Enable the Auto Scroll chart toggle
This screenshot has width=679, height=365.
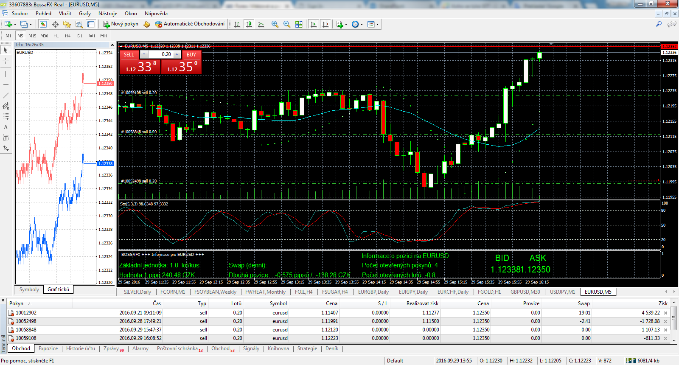click(314, 24)
